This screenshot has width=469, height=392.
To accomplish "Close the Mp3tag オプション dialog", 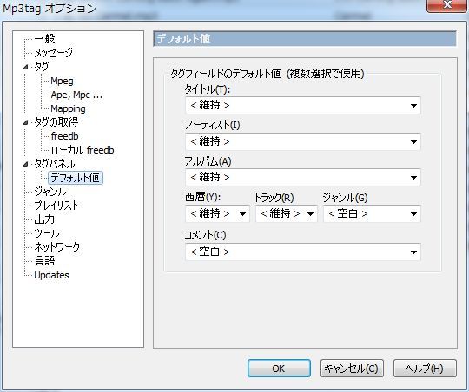I will tap(447, 5).
